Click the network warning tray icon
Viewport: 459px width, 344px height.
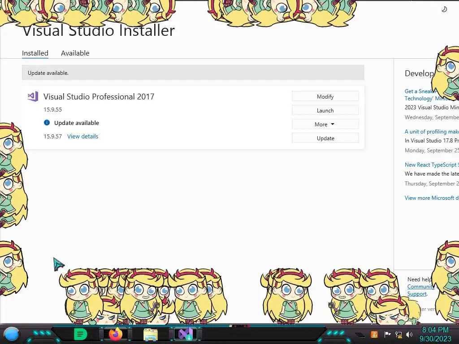coord(398,334)
